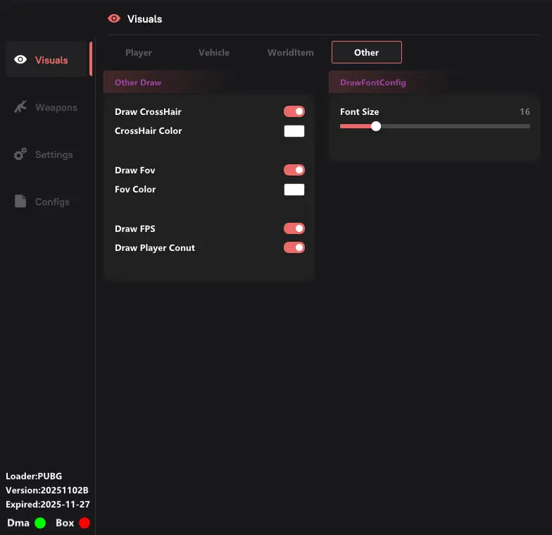
Task: Click the eye icon in the Visuals sidebar item
Action: (21, 60)
